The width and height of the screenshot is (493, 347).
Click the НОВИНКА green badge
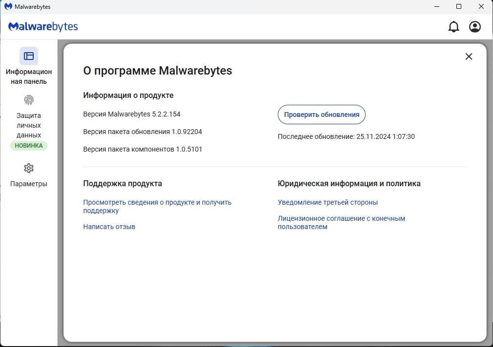(29, 146)
